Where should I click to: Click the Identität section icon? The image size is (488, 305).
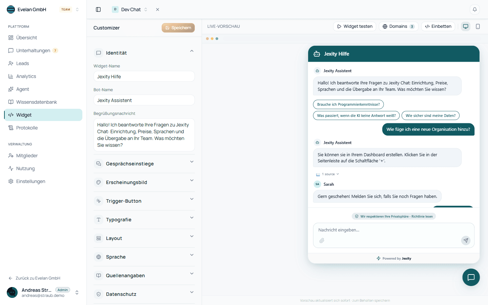pyautogui.click(x=99, y=53)
